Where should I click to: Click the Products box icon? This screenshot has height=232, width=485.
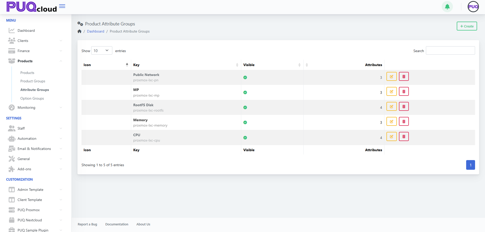tap(12, 61)
